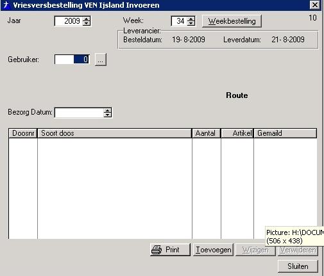Click the Soort doos column header

pos(114,133)
